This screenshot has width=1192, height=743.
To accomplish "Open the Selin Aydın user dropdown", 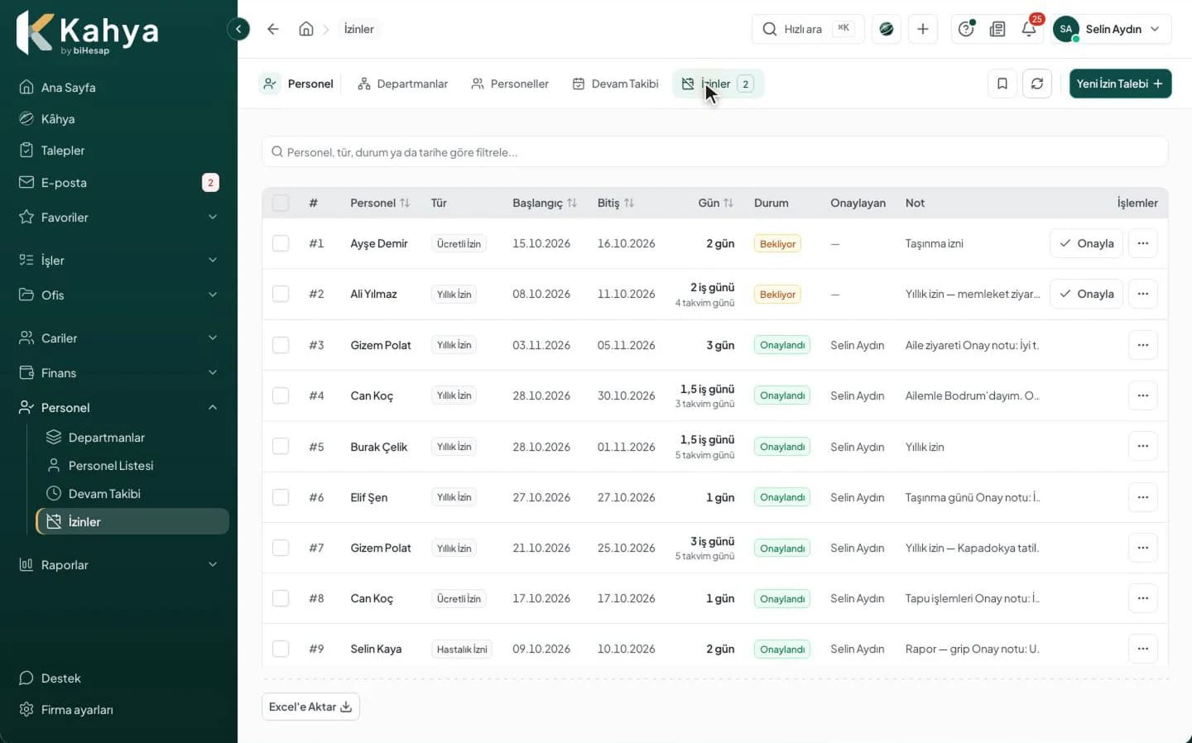I will coord(1112,29).
